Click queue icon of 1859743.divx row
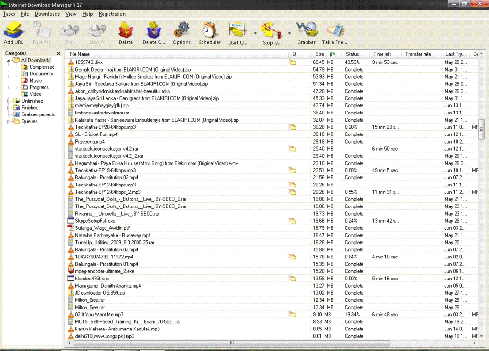Image resolution: width=489 pixels, height=351 pixels. [292, 62]
